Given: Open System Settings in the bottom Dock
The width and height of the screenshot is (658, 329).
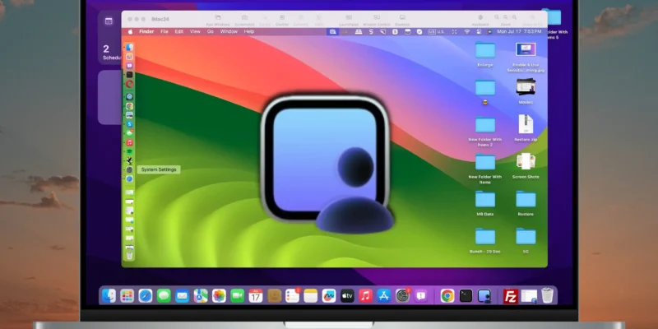Looking at the screenshot, I should click(x=402, y=296).
